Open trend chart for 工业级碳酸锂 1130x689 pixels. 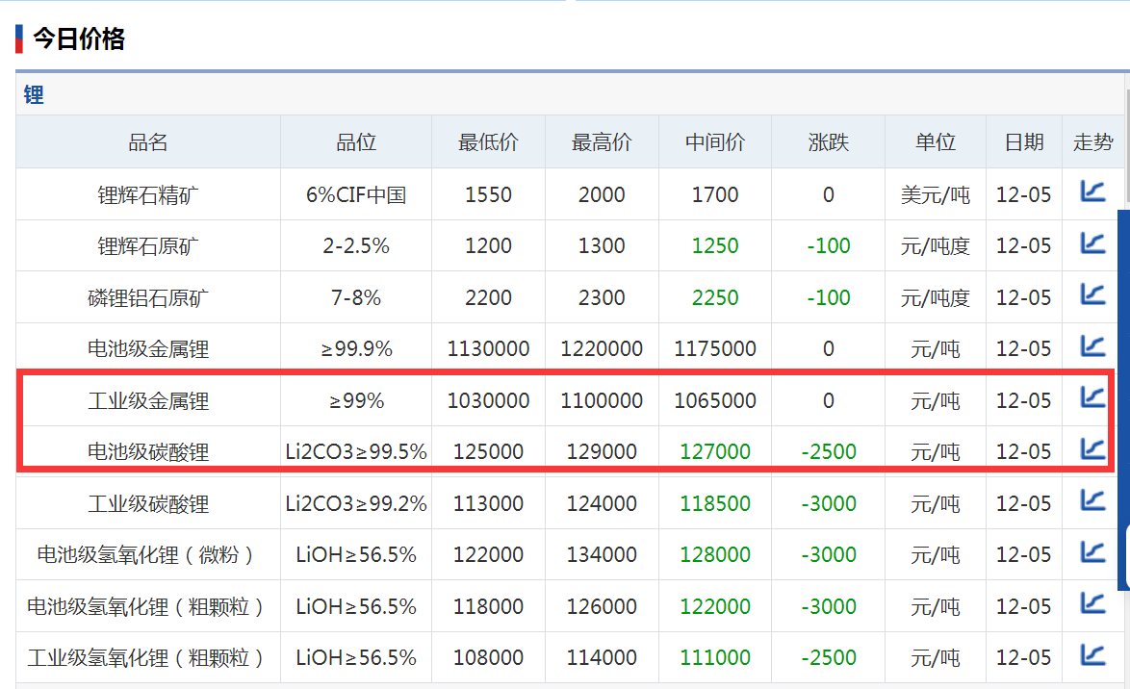pos(1092,500)
